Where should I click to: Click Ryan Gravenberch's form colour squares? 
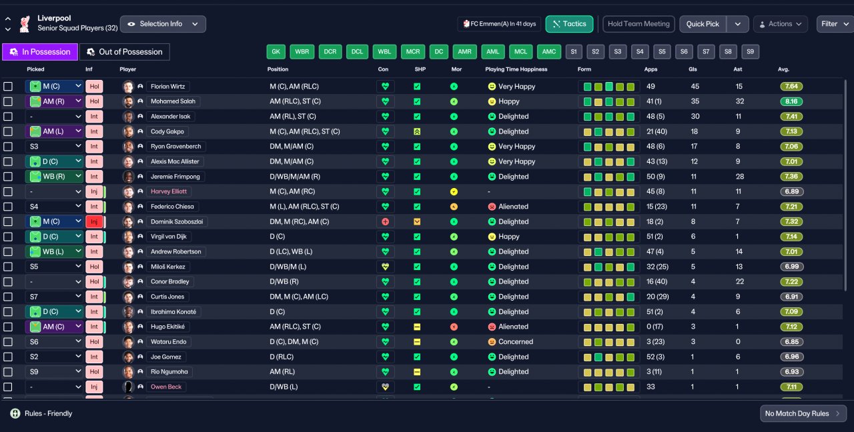(x=609, y=147)
